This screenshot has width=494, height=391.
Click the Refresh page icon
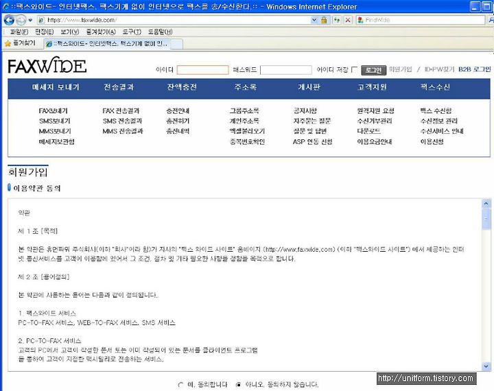pyautogui.click(x=337, y=20)
